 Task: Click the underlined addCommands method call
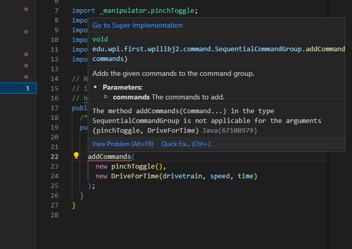(x=109, y=156)
